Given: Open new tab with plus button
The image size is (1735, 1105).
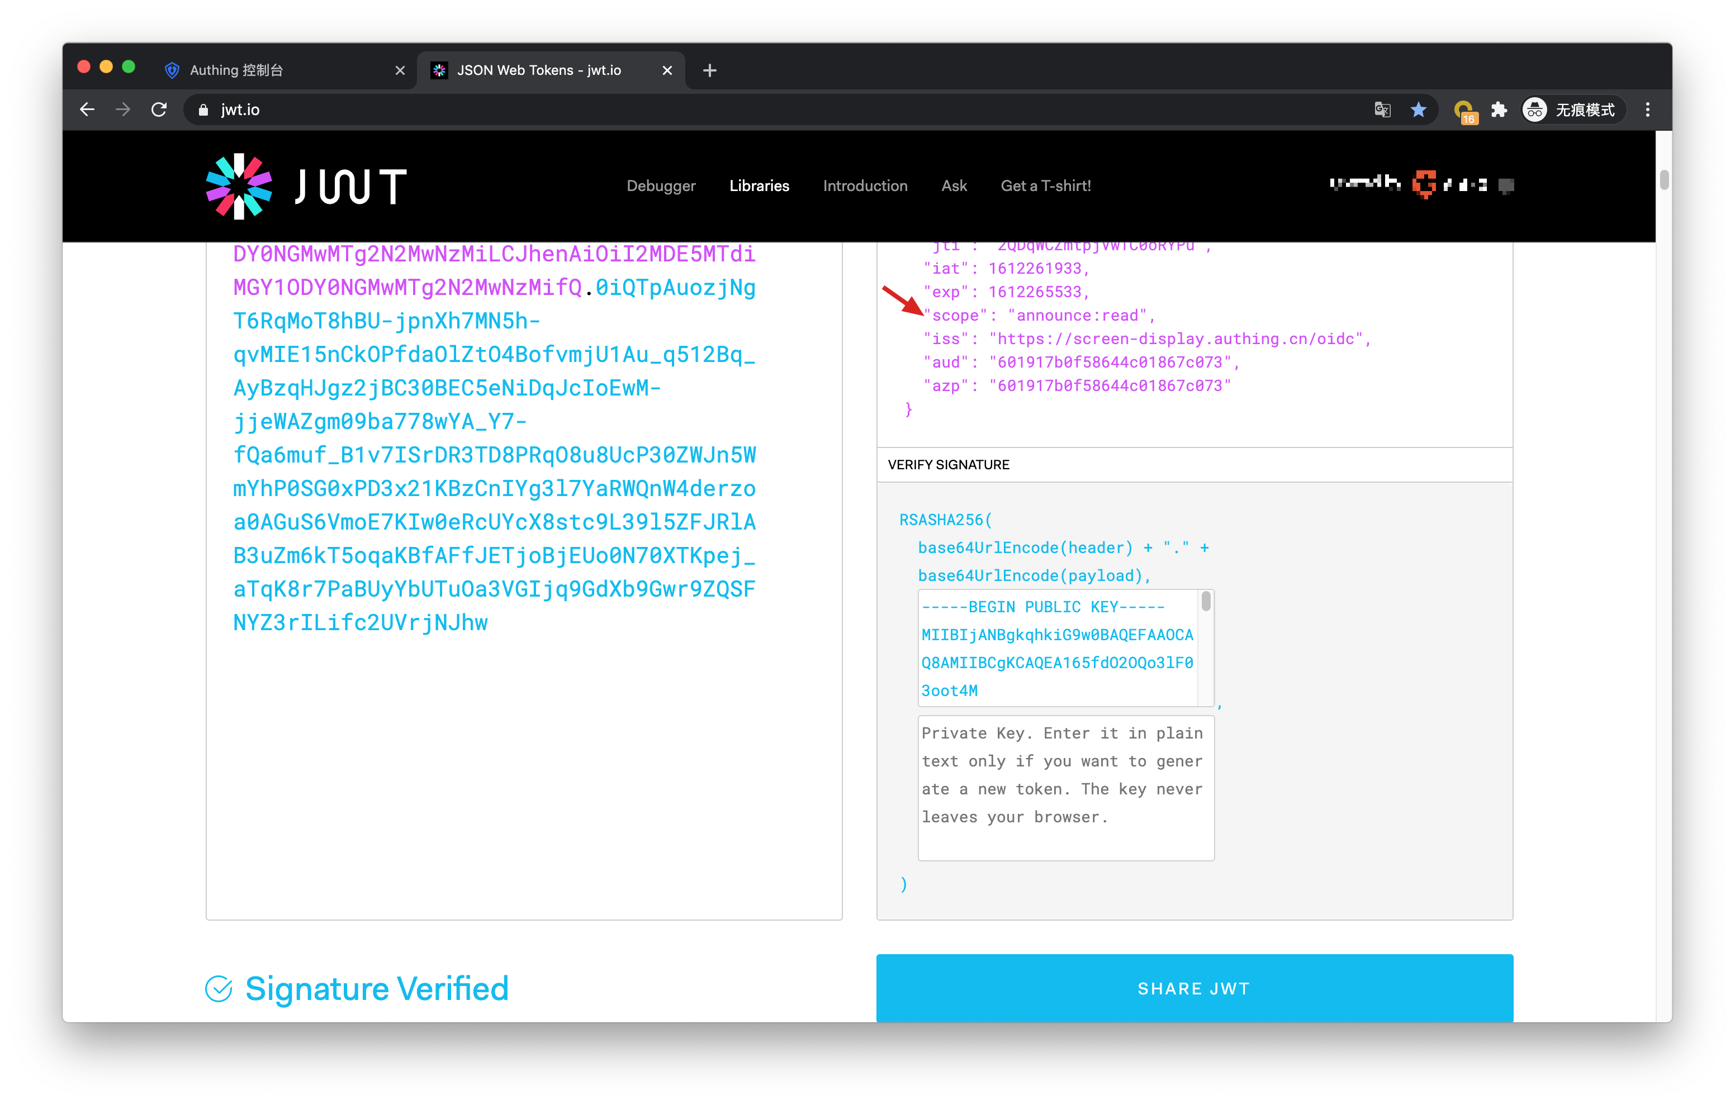Looking at the screenshot, I should [710, 70].
